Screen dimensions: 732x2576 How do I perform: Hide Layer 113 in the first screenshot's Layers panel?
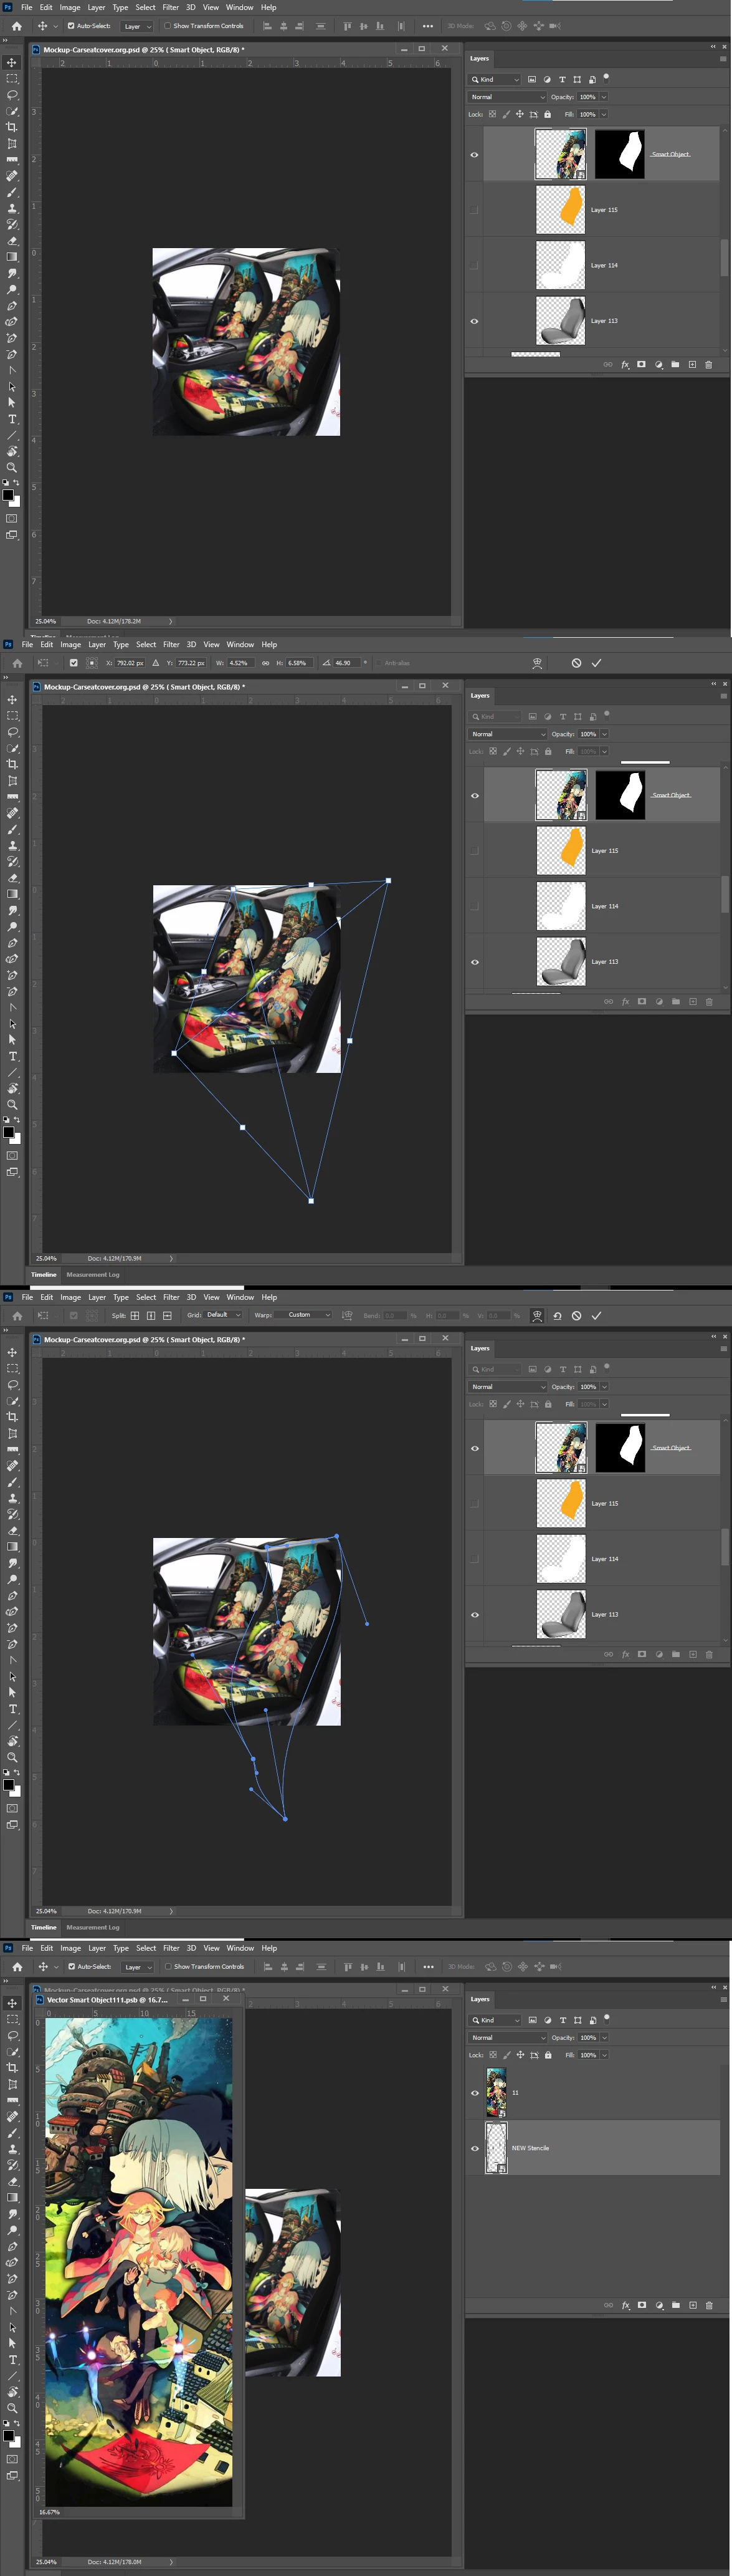tap(474, 321)
